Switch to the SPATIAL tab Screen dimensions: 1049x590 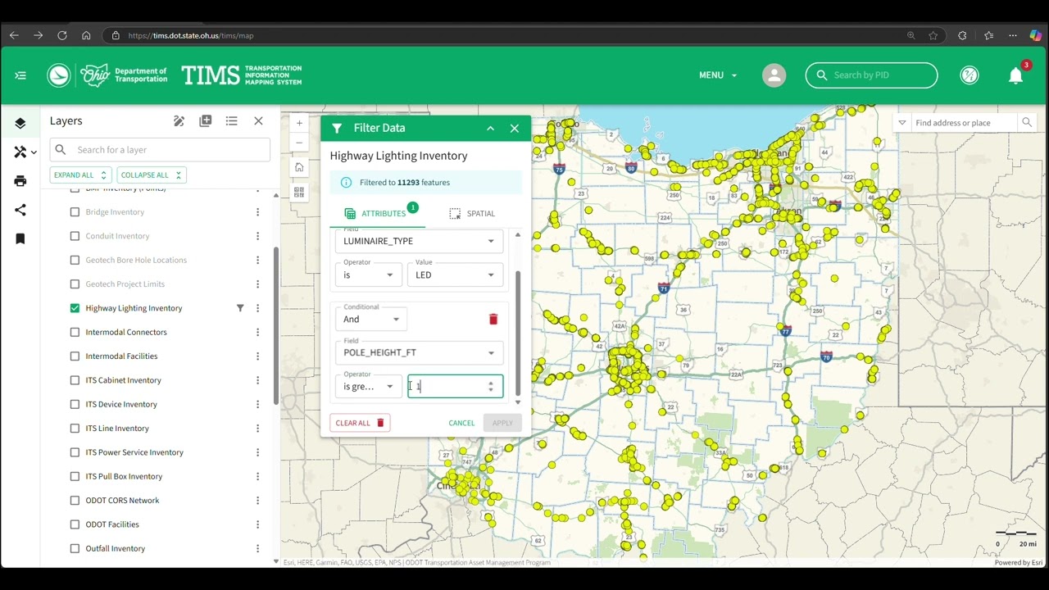coord(472,213)
